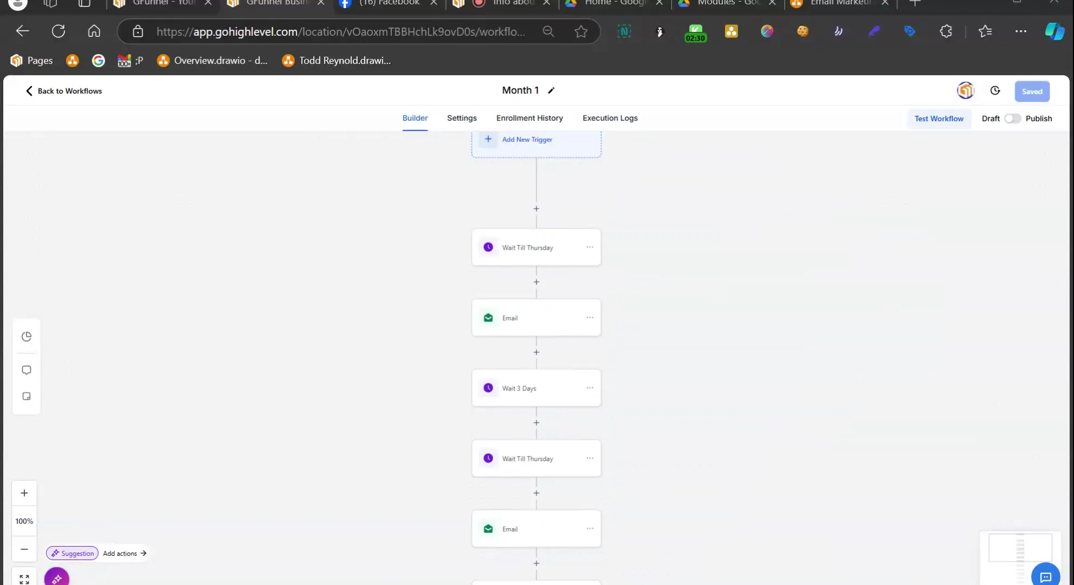Image resolution: width=1074 pixels, height=585 pixels.
Task: Zoom out the canvas with the minus button
Action: tap(24, 549)
